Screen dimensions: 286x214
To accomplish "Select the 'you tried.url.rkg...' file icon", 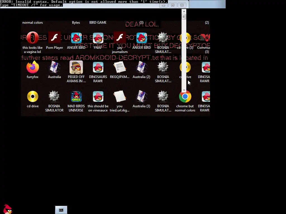I will [x=120, y=96].
